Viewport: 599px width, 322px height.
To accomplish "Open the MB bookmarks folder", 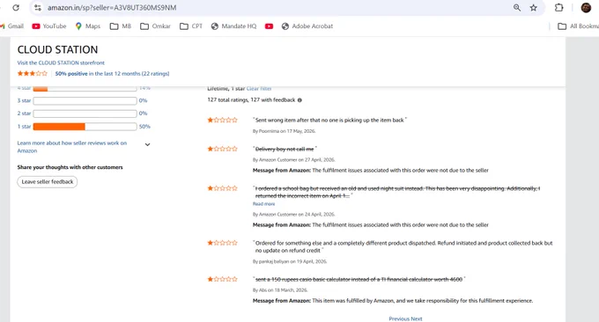I will tap(121, 26).
